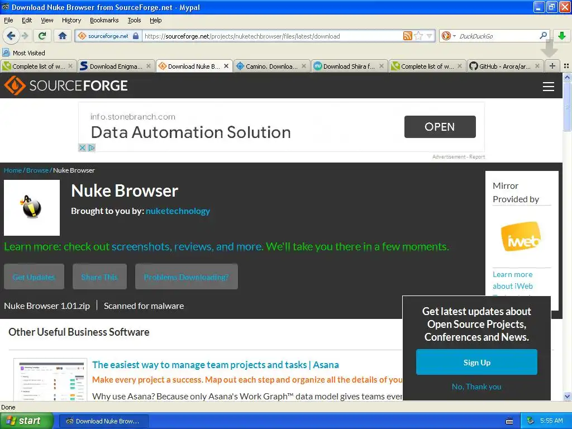Click the keyboard icon in system tray

point(509,421)
